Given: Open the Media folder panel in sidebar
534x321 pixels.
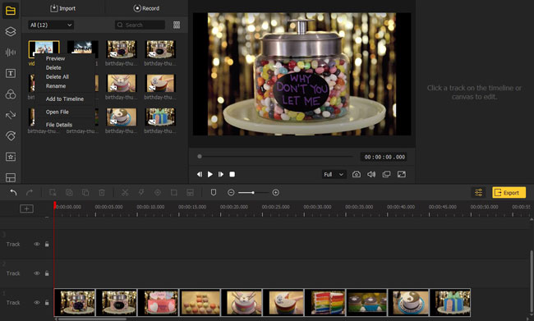Looking at the screenshot, I should pyautogui.click(x=11, y=10).
